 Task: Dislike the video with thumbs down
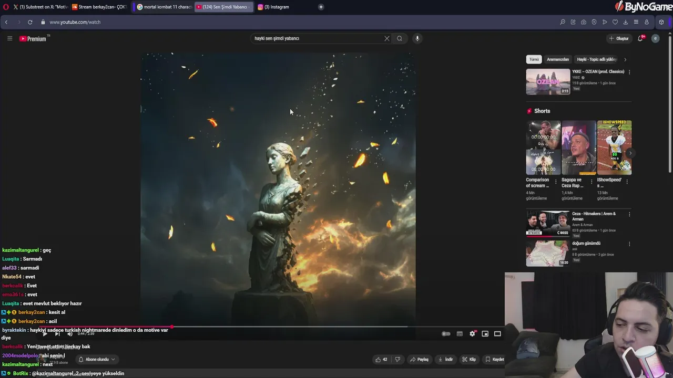point(397,360)
